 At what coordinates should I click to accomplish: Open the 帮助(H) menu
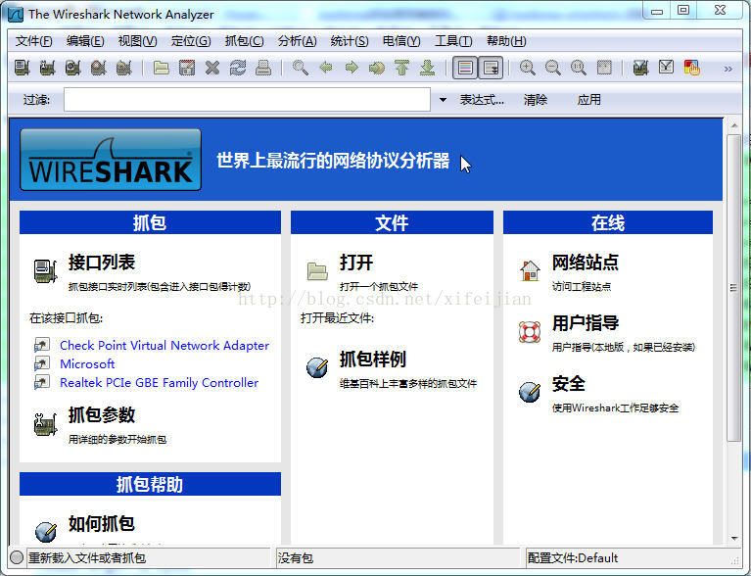[x=506, y=41]
